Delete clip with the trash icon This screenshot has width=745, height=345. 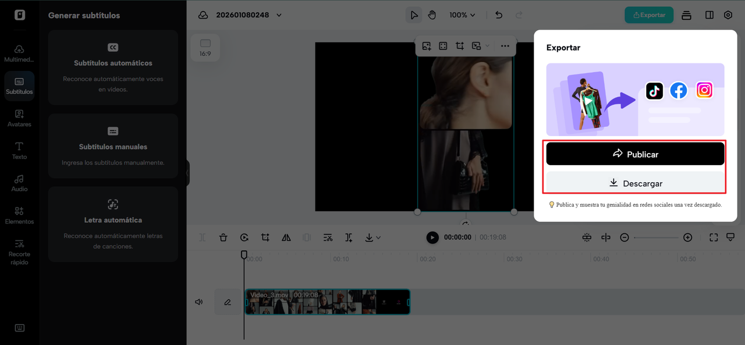click(223, 237)
